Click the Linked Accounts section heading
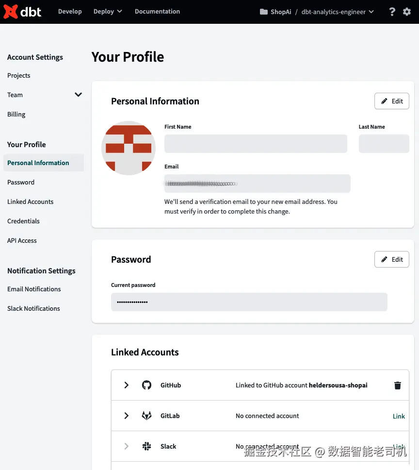 (x=145, y=352)
